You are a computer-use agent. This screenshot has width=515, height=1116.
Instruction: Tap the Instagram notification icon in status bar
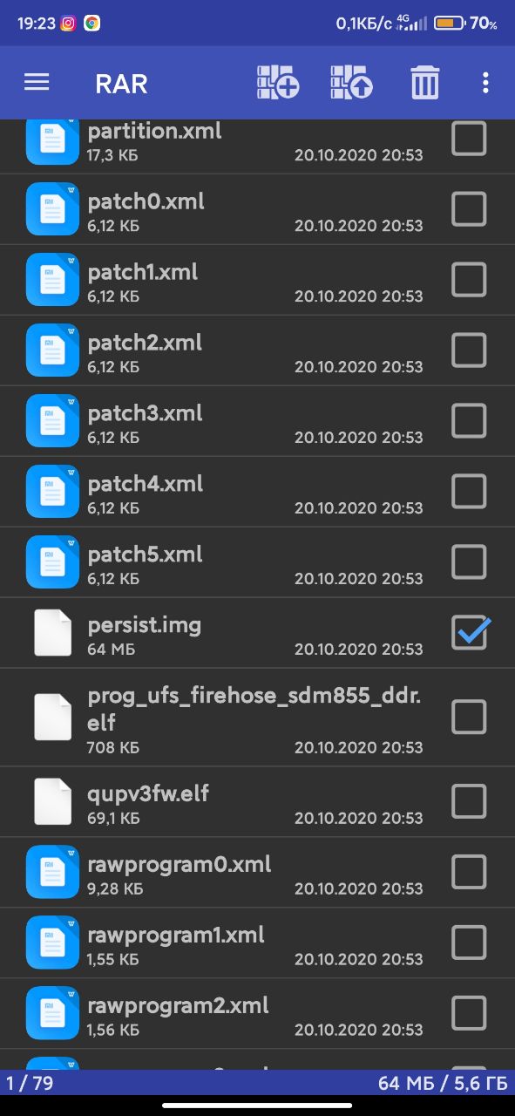point(68,24)
